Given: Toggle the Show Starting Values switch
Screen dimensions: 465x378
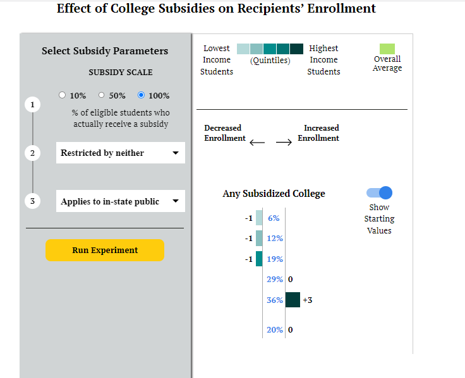Looking at the screenshot, I should pos(379,193).
